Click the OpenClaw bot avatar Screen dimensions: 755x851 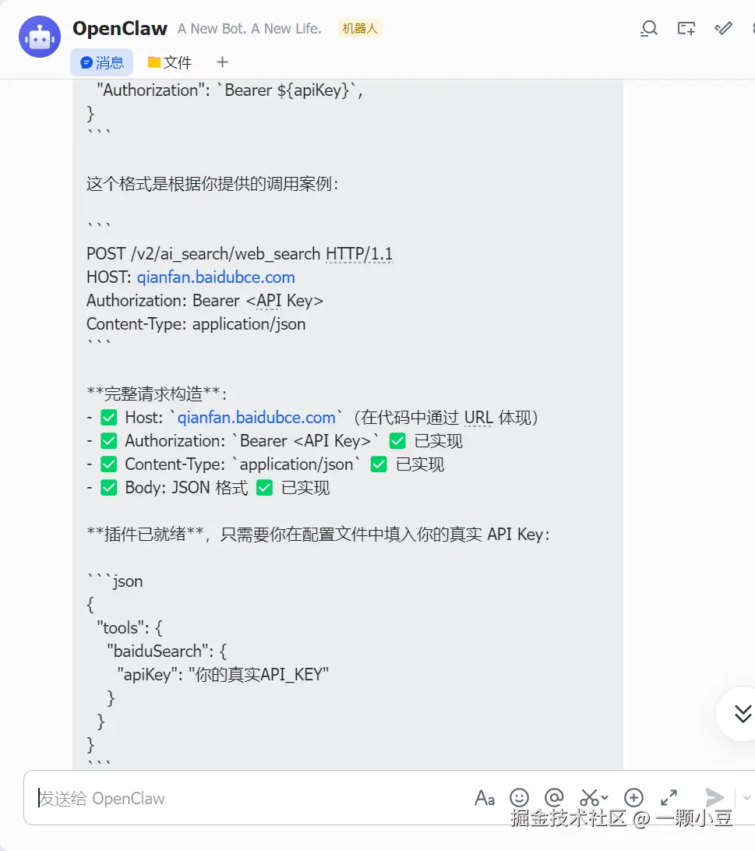pos(40,37)
